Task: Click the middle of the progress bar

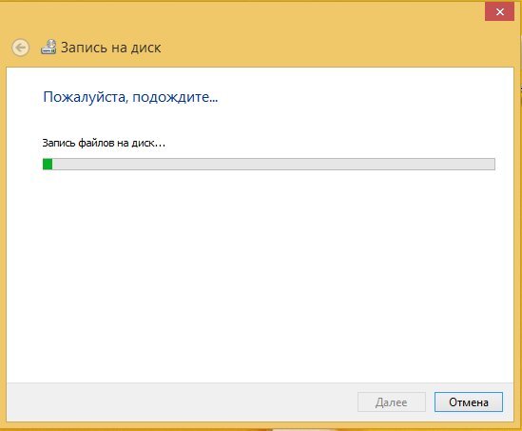Action: click(x=269, y=165)
